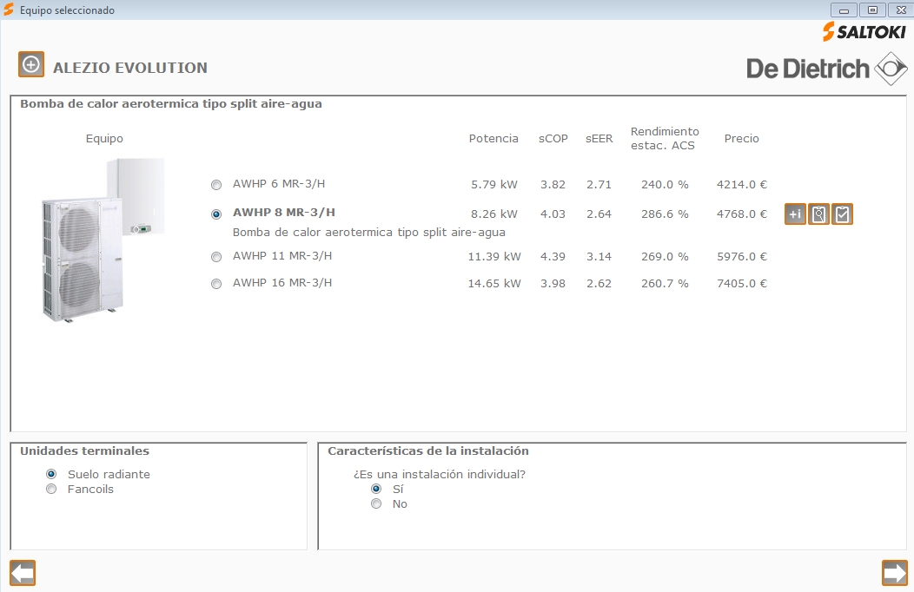Screen dimensions: 914x592
Task: Select the AWHP 11 MR-3/H radio button
Action: point(216,257)
